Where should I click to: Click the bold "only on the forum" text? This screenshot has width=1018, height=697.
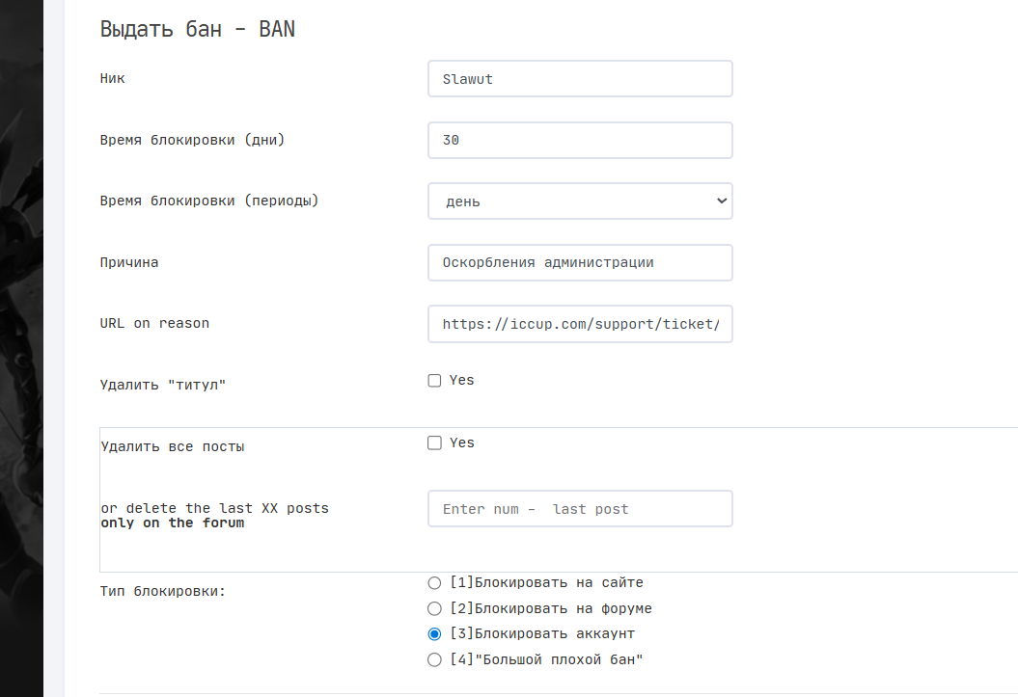pyautogui.click(x=173, y=523)
